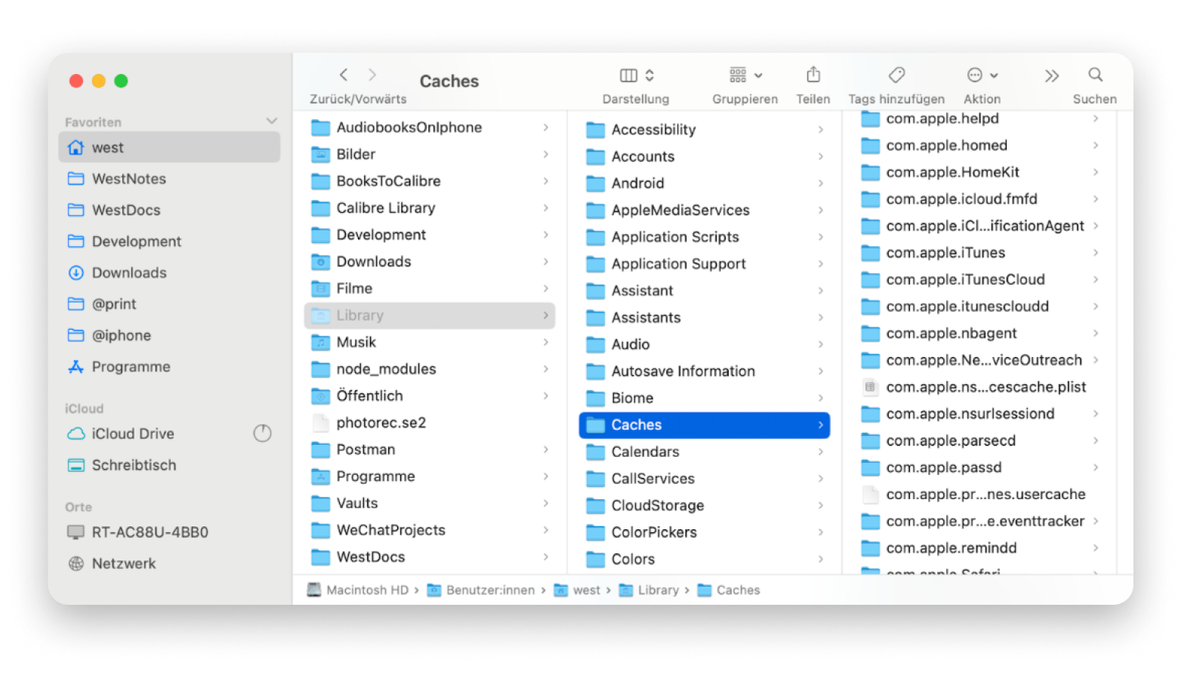Click the com.apple.HomeKit folder icon
Image resolution: width=1178 pixels, height=675 pixels.
(871, 172)
